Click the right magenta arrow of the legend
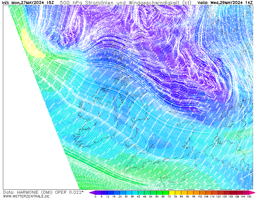 click(252, 193)
